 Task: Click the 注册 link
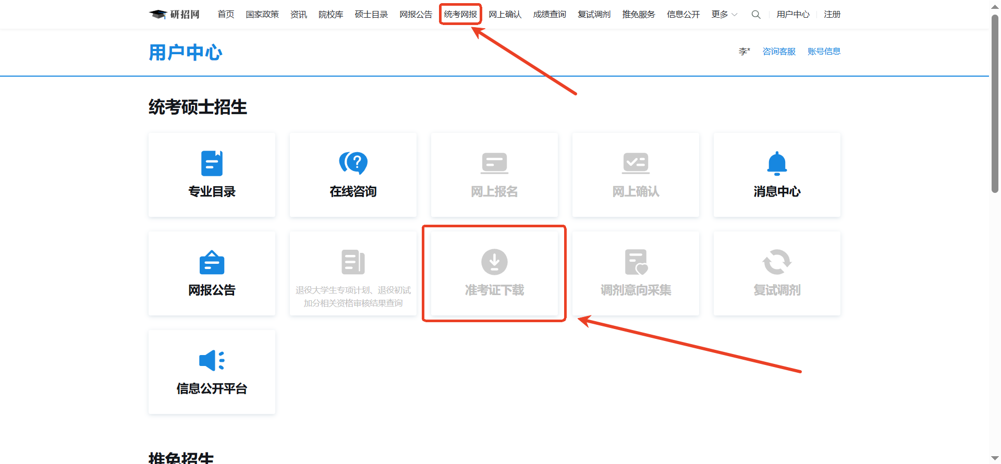pyautogui.click(x=832, y=15)
